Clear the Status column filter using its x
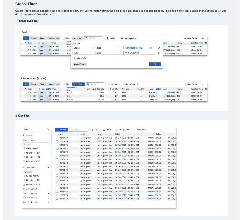Screen dimensions: 243x220 50,89
